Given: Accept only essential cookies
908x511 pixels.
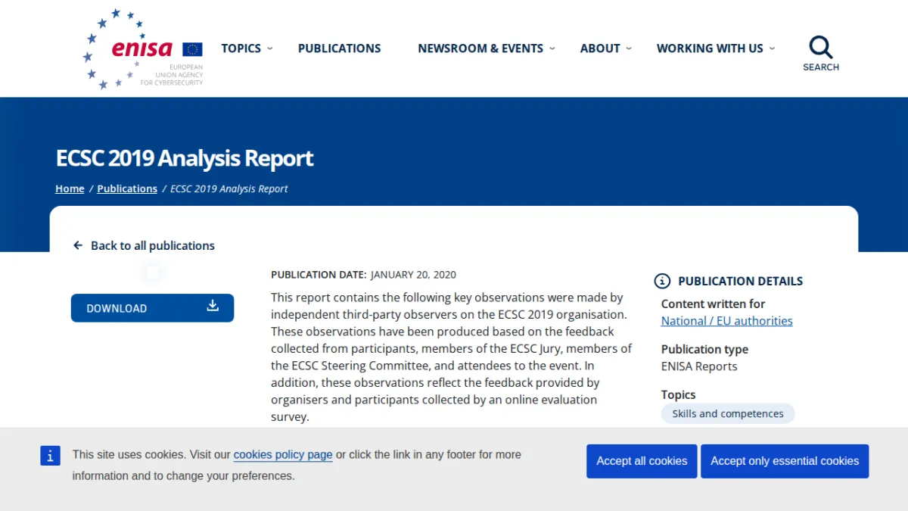Looking at the screenshot, I should (x=785, y=461).
